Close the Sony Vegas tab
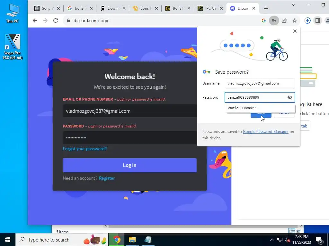The width and height of the screenshot is (329, 246). pos(58,8)
